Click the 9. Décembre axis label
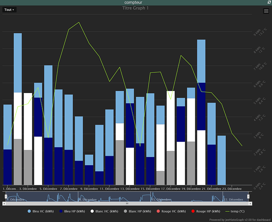272x222 pixels. 89,189
